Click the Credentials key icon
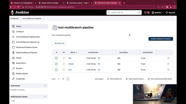 [x=13, y=79]
